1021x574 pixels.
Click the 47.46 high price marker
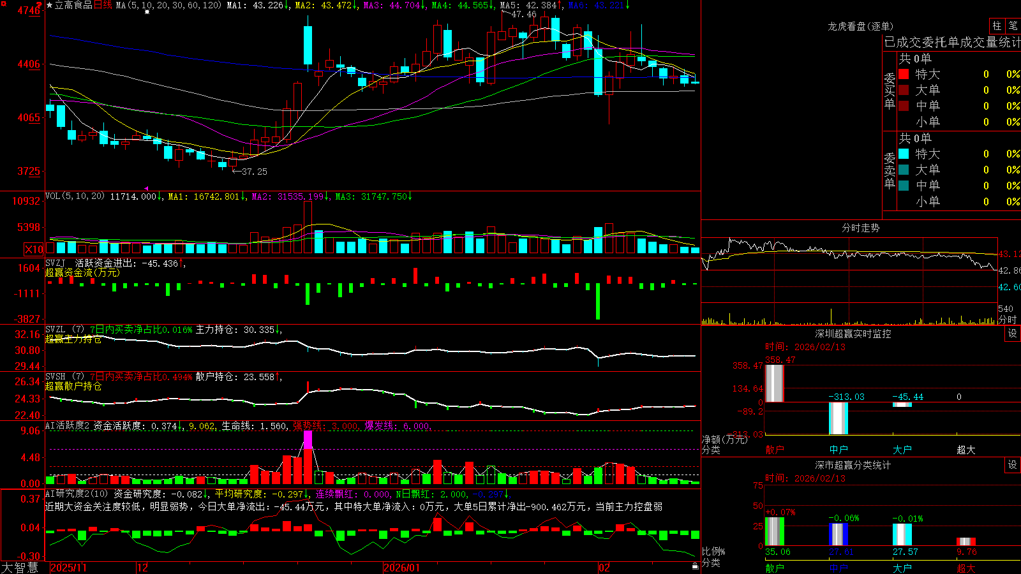524,14
